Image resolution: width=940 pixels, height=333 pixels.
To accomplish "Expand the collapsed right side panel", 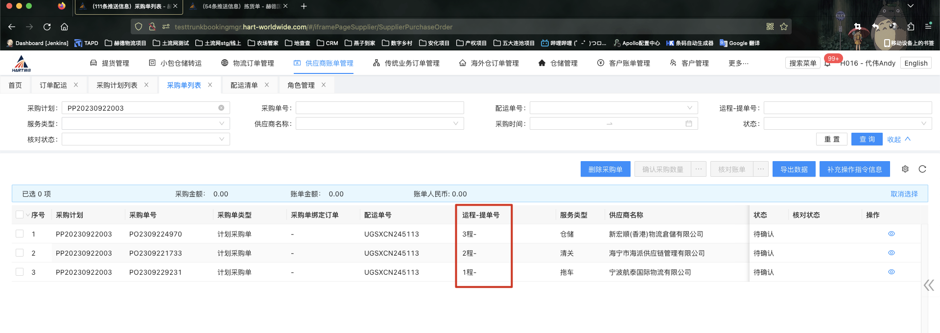I will coord(928,285).
